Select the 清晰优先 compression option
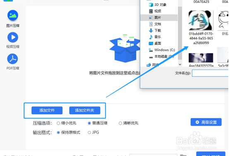The height and width of the screenshot is (156, 230). click(x=129, y=123)
